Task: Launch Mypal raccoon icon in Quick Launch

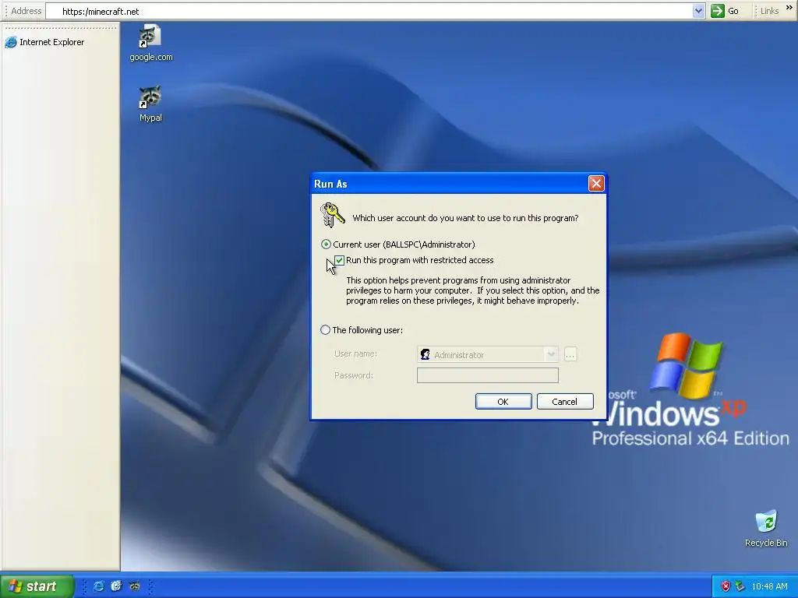Action: pos(134,586)
